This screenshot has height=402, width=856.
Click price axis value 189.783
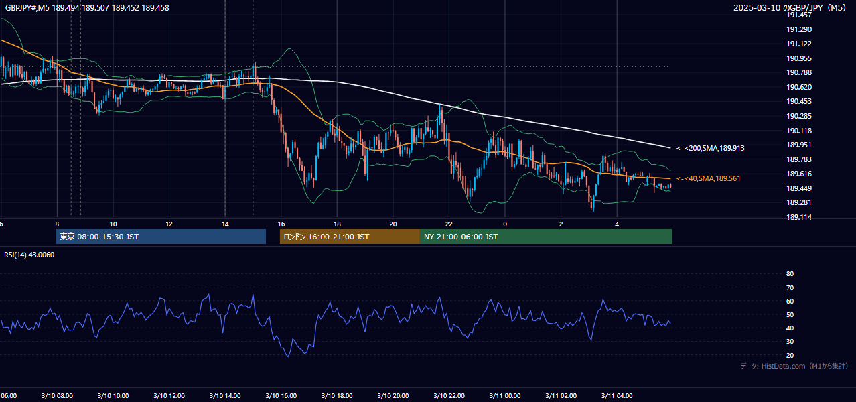coord(799,159)
